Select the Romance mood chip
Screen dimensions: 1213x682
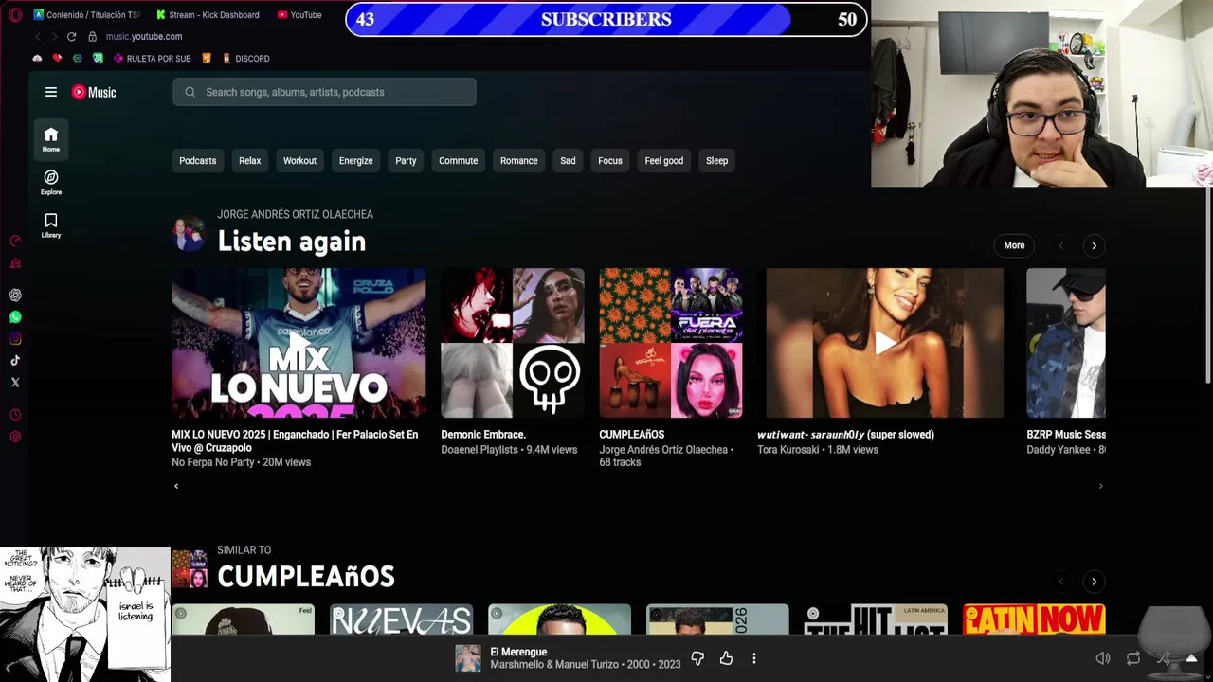coord(518,161)
